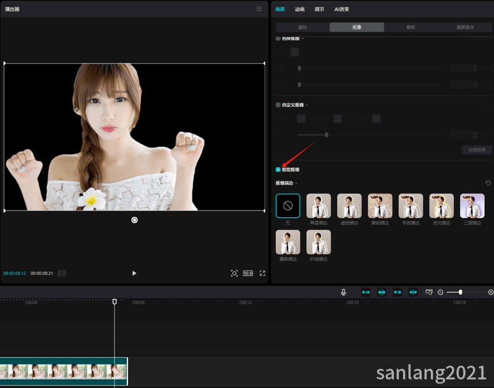Select the 基础 sub-tab
This screenshot has height=388, width=494.
click(x=302, y=27)
